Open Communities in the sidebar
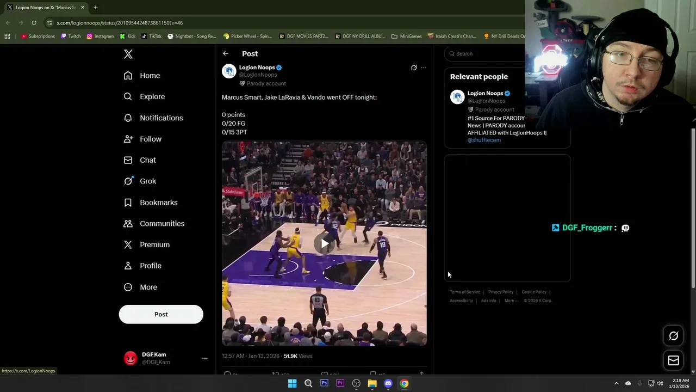 click(154, 223)
